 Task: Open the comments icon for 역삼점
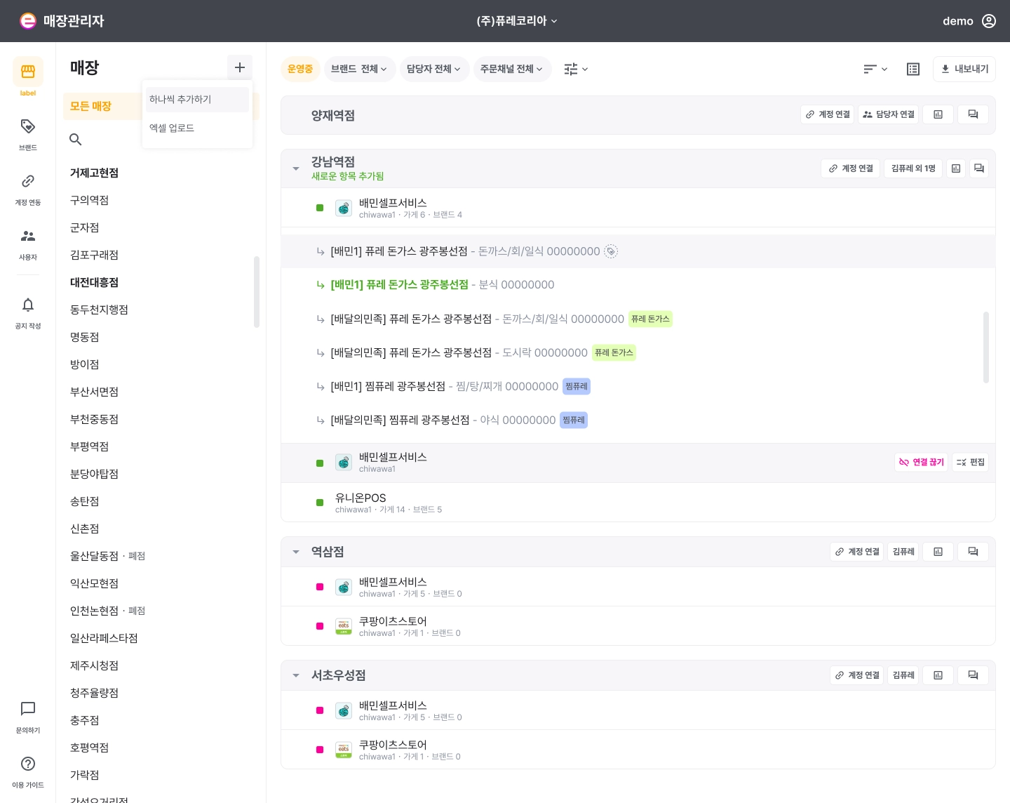(973, 552)
